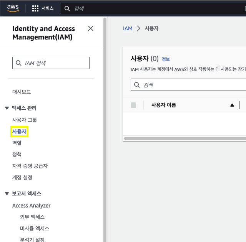The height and width of the screenshot is (242, 246).
Task: Select 사용자 in the sidebar
Action: (19, 132)
